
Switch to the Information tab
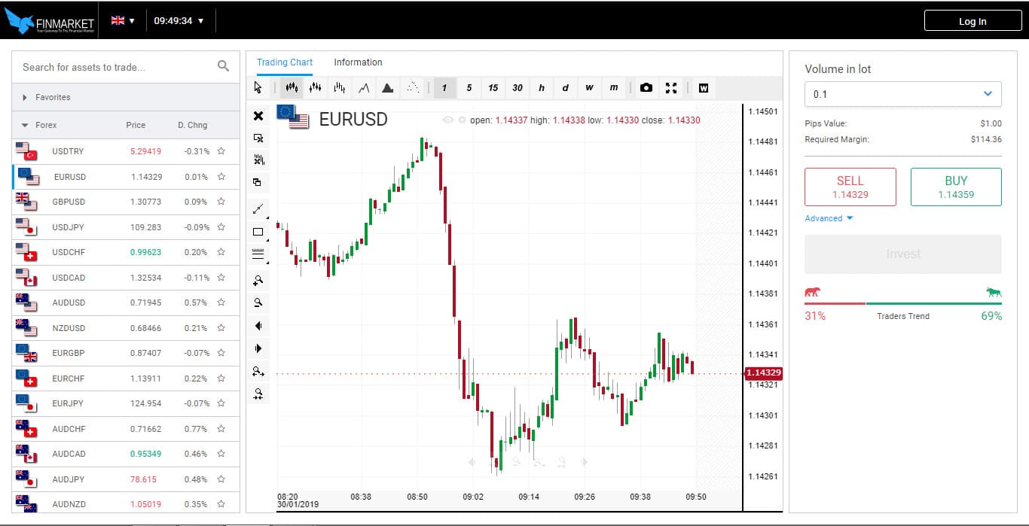[358, 62]
